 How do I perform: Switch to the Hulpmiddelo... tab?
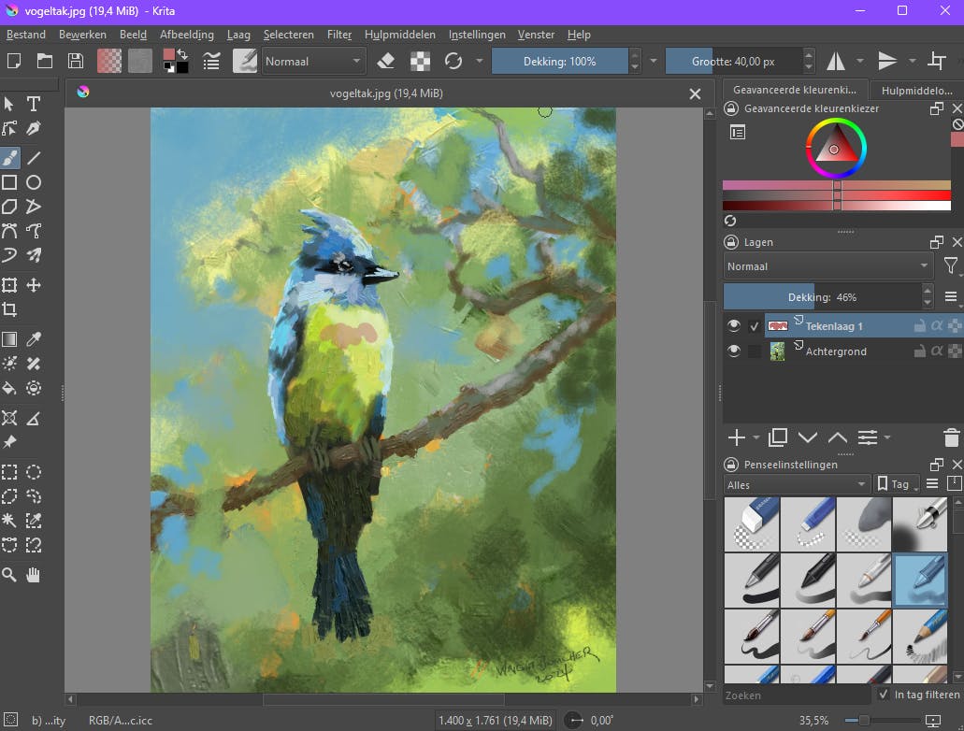916,91
